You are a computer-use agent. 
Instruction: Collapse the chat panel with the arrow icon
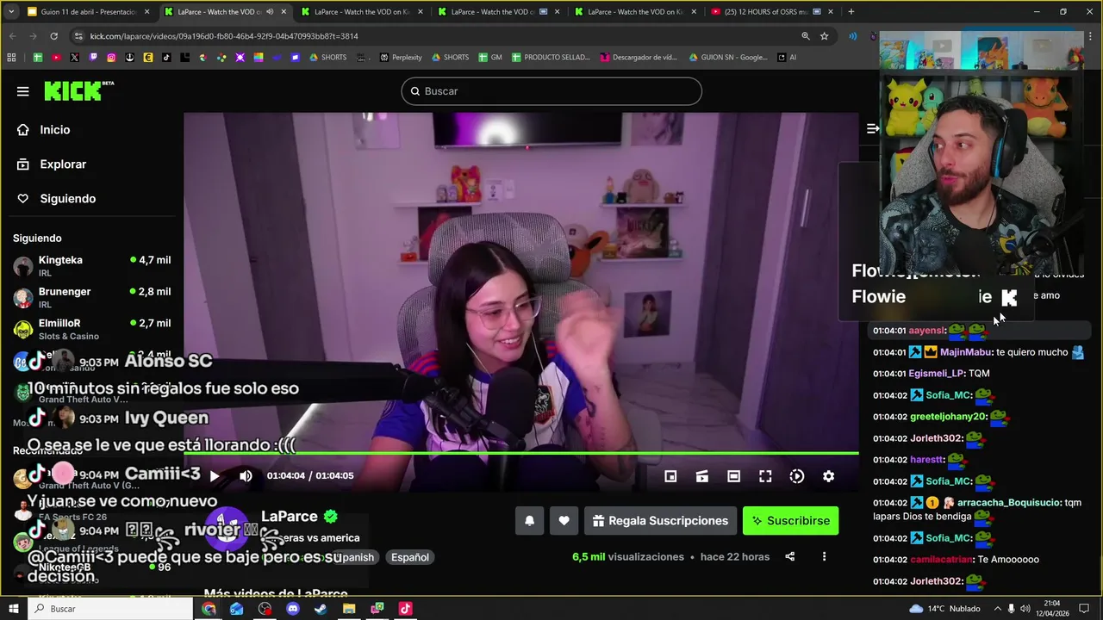tap(872, 128)
